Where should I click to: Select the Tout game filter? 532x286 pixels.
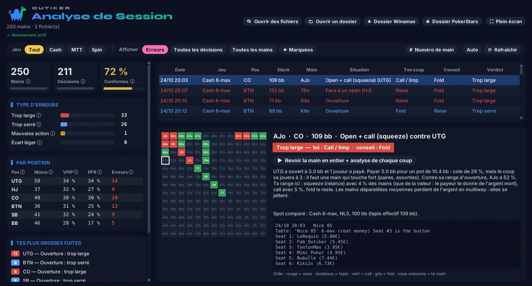34,50
